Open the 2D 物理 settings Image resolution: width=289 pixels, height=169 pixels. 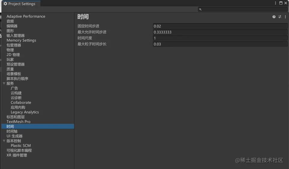click(13, 55)
